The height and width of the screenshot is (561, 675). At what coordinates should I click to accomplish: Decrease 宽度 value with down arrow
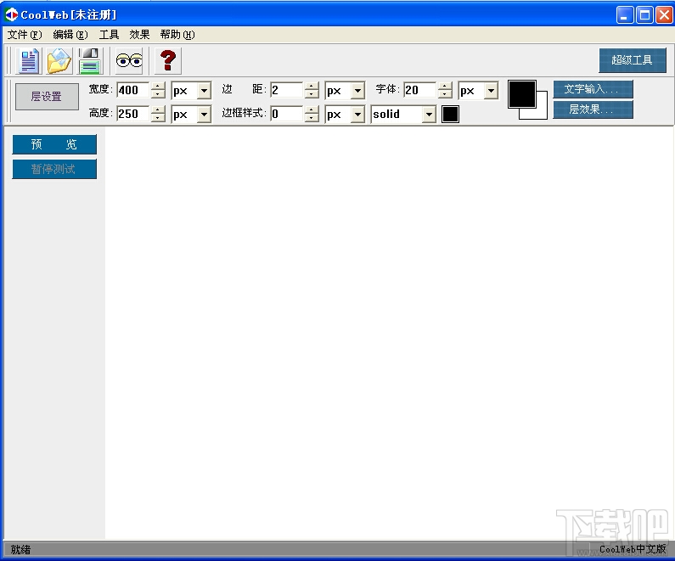coord(158,94)
